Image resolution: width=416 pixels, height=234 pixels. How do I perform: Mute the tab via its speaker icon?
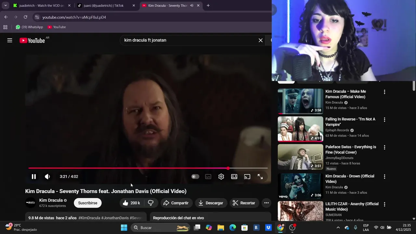pos(191,6)
